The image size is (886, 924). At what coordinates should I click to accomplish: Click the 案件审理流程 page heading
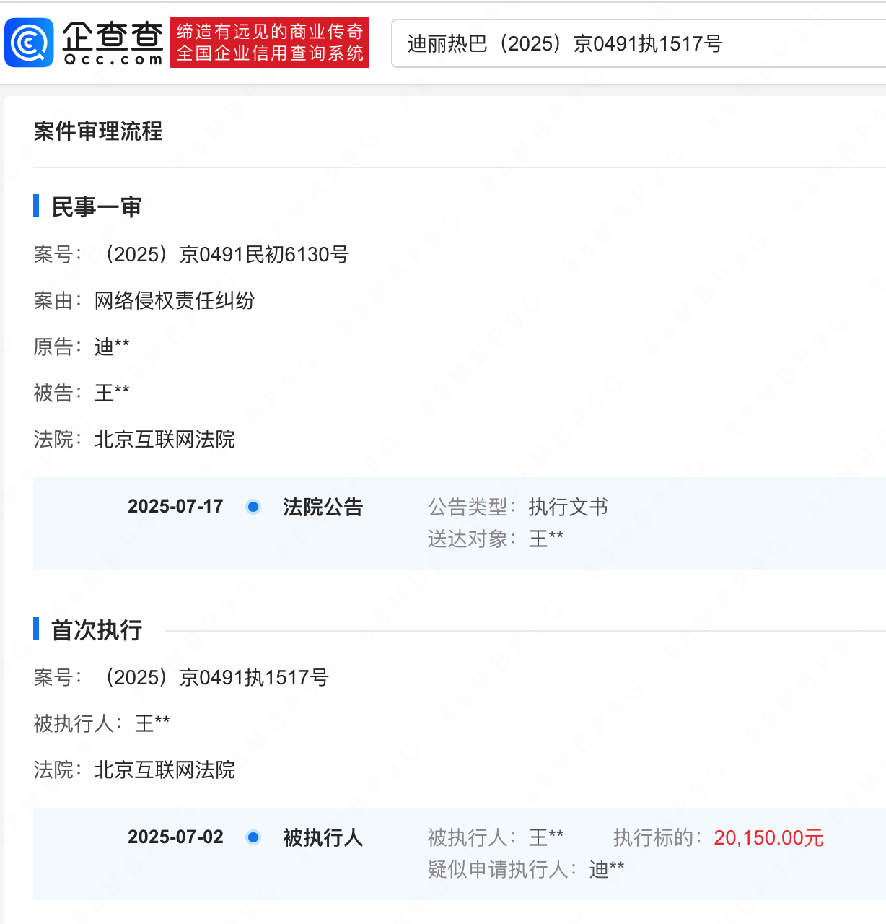98,131
